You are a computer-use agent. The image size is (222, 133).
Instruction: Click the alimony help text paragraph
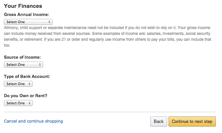108,37
